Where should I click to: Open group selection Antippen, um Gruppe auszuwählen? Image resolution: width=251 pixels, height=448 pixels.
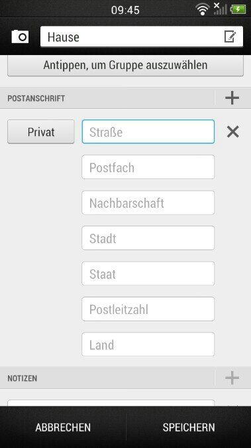(126, 66)
